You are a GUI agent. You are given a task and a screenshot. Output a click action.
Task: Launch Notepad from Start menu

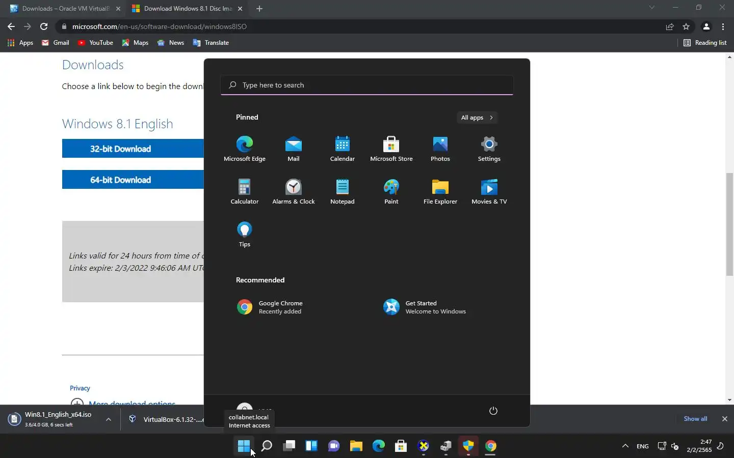tap(343, 191)
